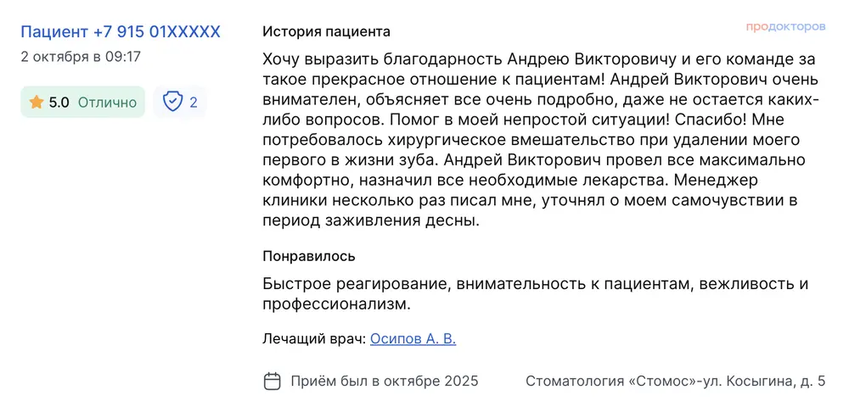Click the Отлично rating label

pyautogui.click(x=107, y=103)
